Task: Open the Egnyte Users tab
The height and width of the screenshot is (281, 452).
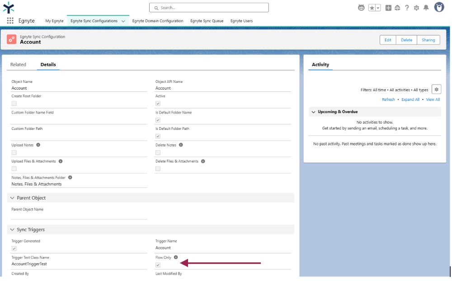Action: pyautogui.click(x=241, y=21)
